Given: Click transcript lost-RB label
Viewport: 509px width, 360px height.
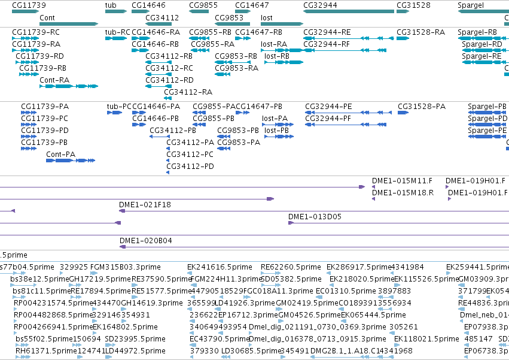Looking at the screenshot, I should 277,56.
